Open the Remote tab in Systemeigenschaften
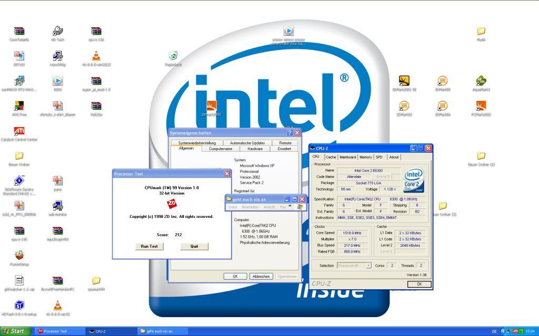539x336 pixels. (285, 143)
